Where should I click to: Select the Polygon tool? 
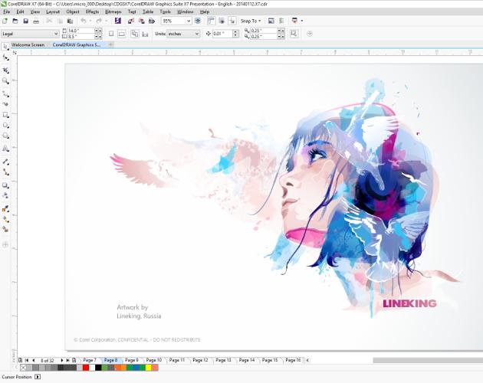tap(5, 136)
